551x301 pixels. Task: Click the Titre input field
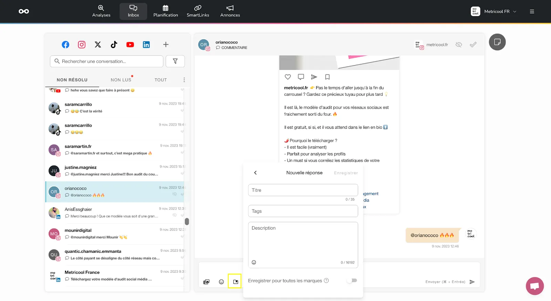(303, 190)
